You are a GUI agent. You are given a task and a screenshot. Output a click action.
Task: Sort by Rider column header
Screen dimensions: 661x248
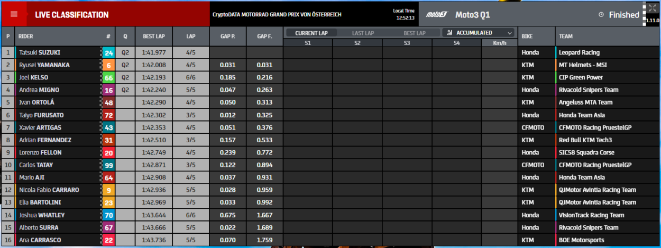click(x=25, y=36)
